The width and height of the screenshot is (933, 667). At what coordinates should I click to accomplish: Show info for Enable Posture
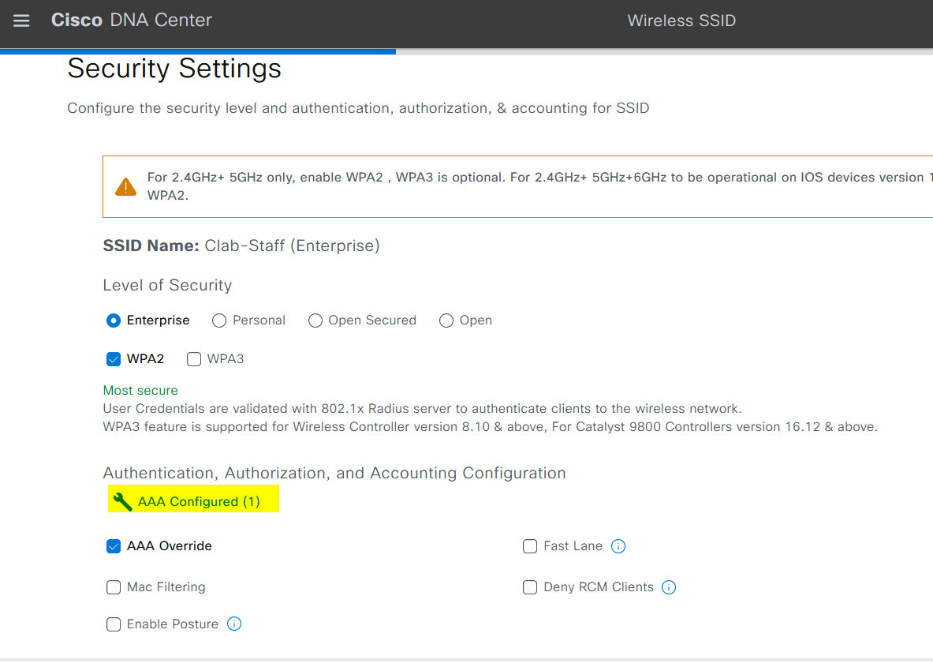click(234, 624)
